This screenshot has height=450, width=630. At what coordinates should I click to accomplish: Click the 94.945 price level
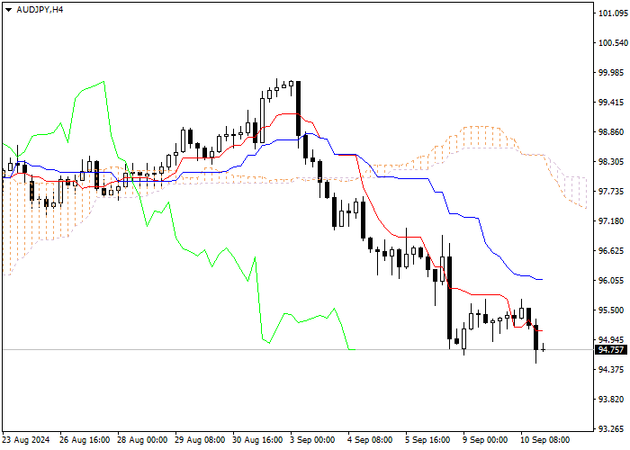(613, 340)
